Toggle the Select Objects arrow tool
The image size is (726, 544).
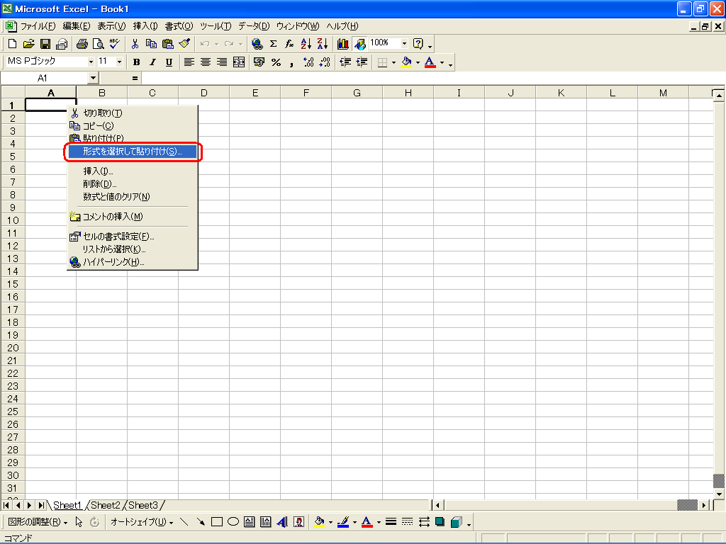click(x=79, y=522)
